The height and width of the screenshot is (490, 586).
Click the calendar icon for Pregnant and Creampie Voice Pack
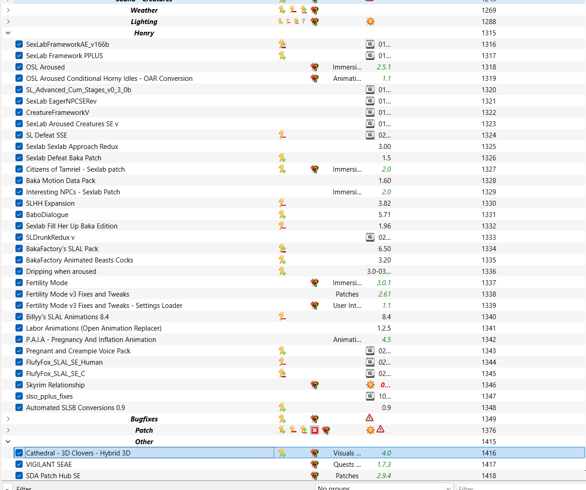click(x=370, y=351)
